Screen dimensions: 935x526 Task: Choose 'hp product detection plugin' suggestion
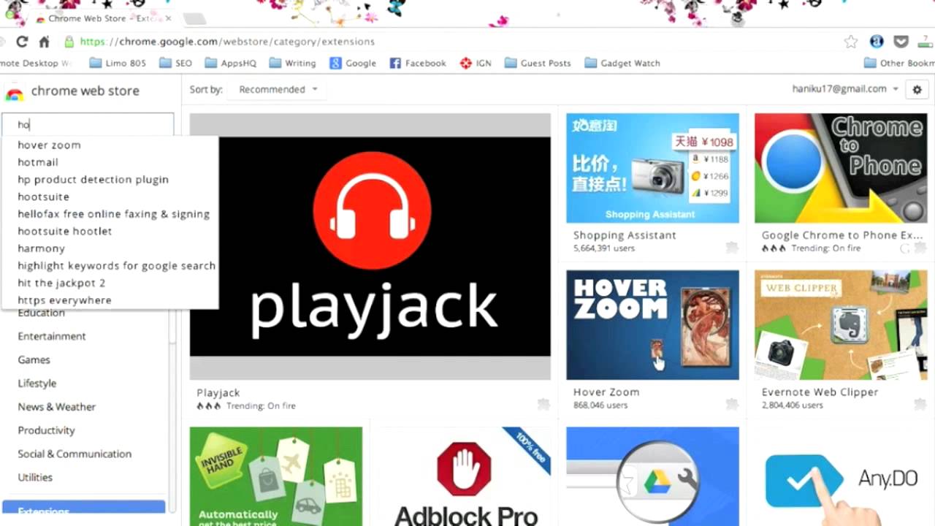pyautogui.click(x=110, y=179)
